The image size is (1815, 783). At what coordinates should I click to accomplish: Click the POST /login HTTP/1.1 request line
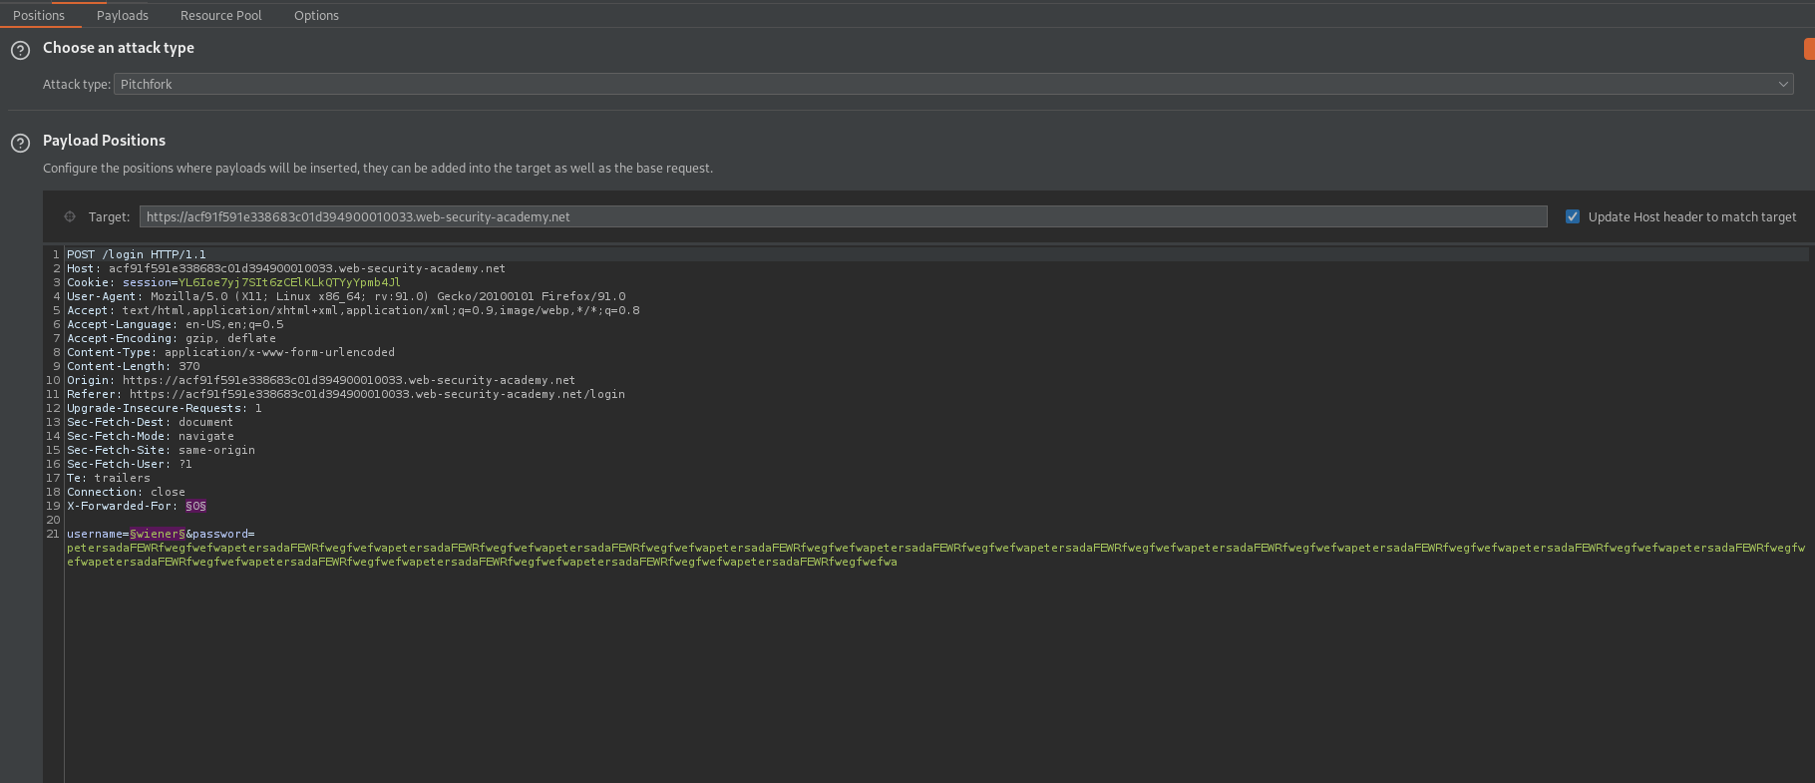[137, 254]
